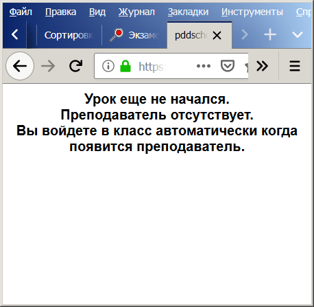Open the Файл menu
Image resolution: width=314 pixels, height=307 pixels.
21,12
